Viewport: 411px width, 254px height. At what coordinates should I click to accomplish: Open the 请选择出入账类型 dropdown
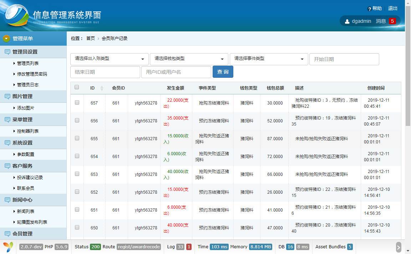tap(109, 59)
